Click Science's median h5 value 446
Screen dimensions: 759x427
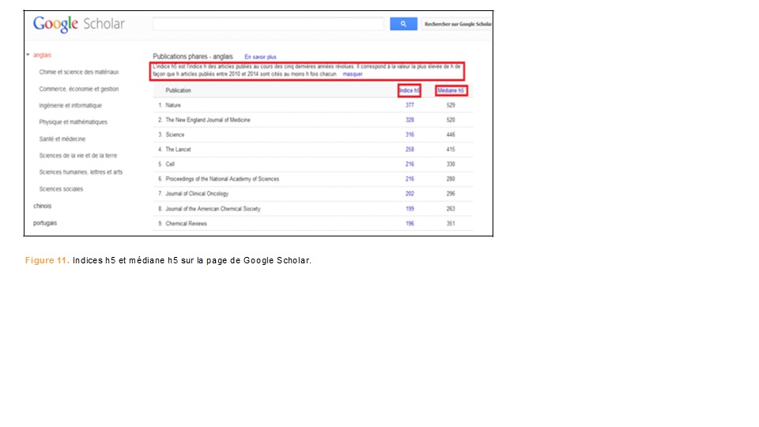click(x=451, y=134)
